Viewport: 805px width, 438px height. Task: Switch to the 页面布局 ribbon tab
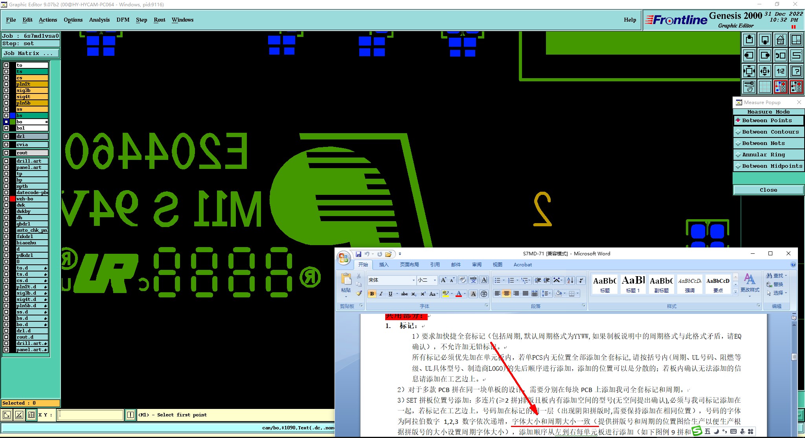coord(409,265)
